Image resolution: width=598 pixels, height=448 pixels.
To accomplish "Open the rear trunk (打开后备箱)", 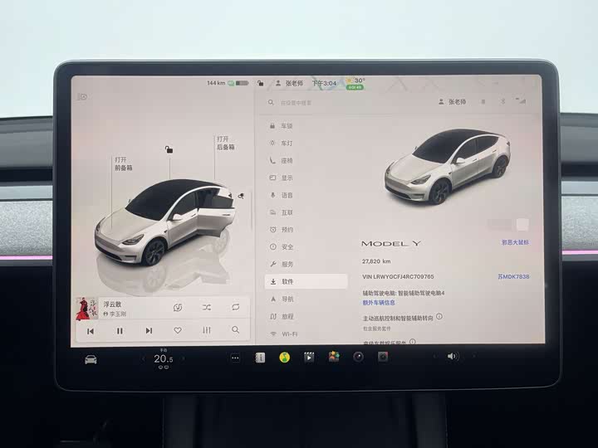I will [226, 143].
